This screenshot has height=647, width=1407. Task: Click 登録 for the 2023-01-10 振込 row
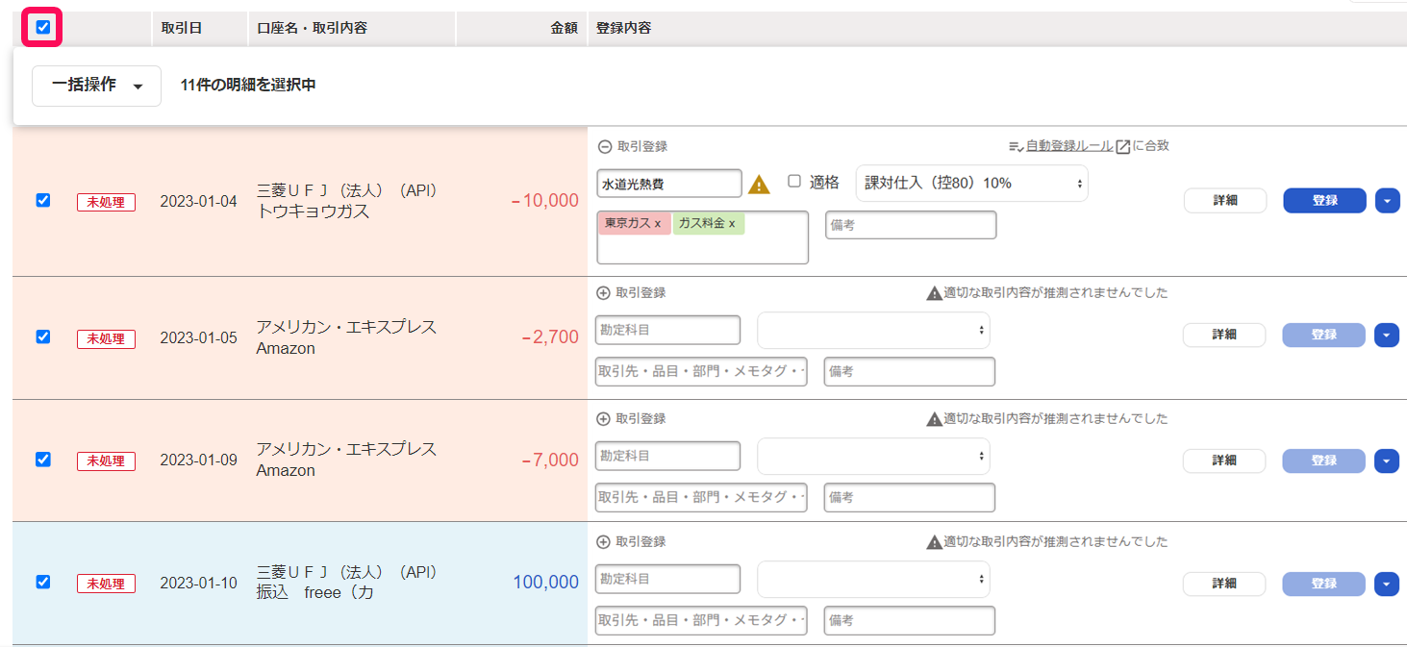click(x=1323, y=584)
